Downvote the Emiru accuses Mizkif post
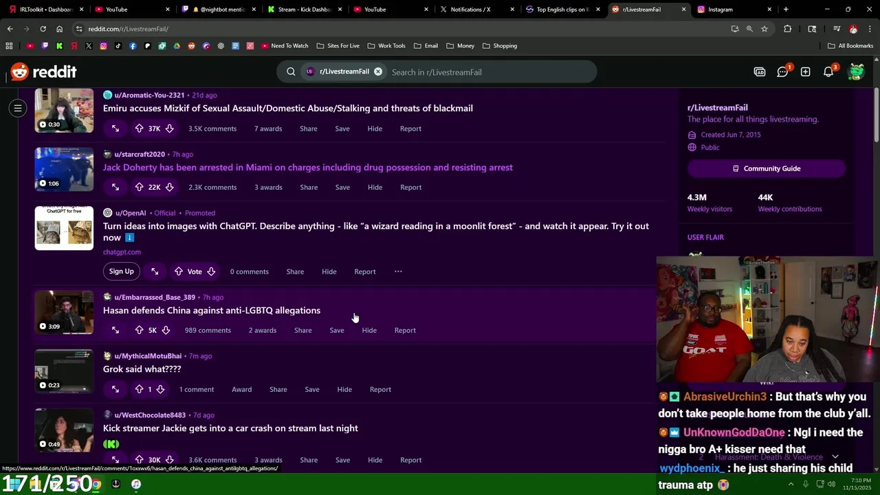Image resolution: width=880 pixels, height=495 pixels. [169, 129]
